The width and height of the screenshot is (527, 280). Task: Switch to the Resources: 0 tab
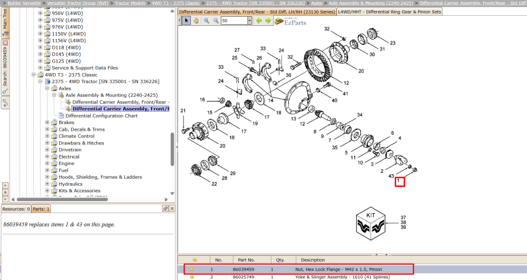pos(16,209)
